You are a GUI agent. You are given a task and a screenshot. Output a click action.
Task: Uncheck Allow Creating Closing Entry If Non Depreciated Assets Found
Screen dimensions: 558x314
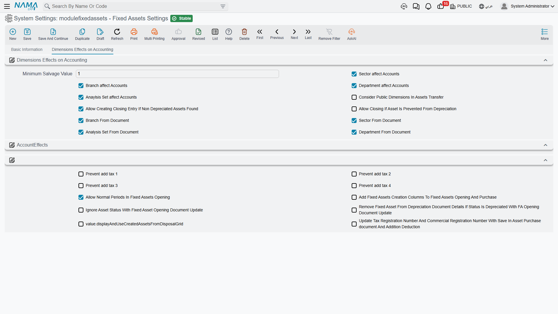81,109
